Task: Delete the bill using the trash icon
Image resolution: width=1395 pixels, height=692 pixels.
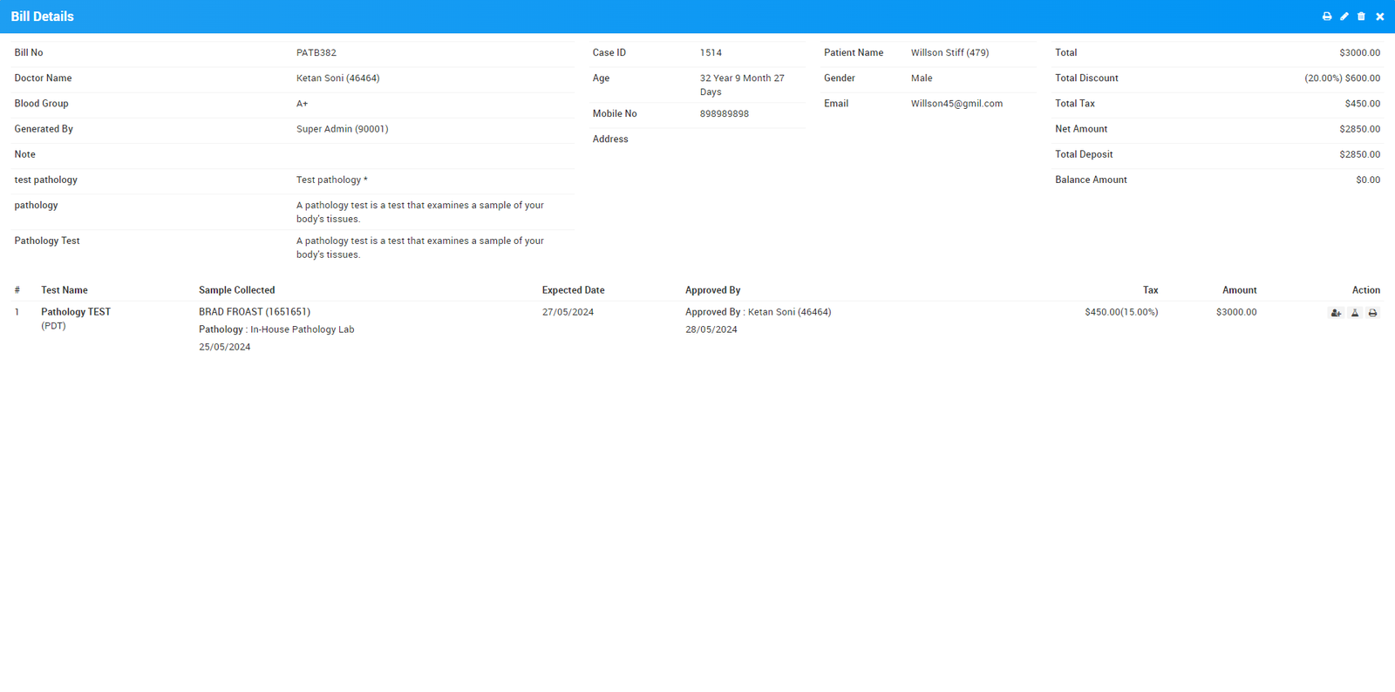Action: point(1361,17)
